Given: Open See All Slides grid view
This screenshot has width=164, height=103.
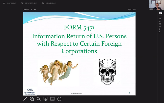Looking at the screenshot, I should [32, 99].
